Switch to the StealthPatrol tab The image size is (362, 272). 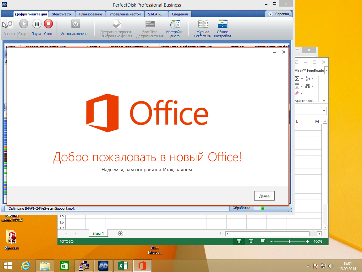pos(62,14)
